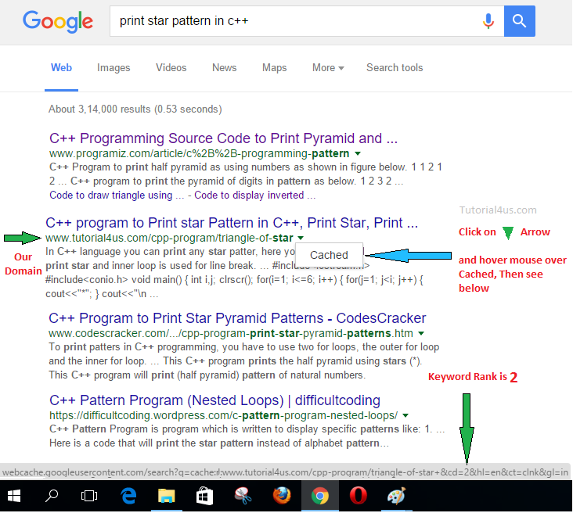The width and height of the screenshot is (573, 513).
Task: Open File Explorer from the taskbar
Action: point(166,496)
